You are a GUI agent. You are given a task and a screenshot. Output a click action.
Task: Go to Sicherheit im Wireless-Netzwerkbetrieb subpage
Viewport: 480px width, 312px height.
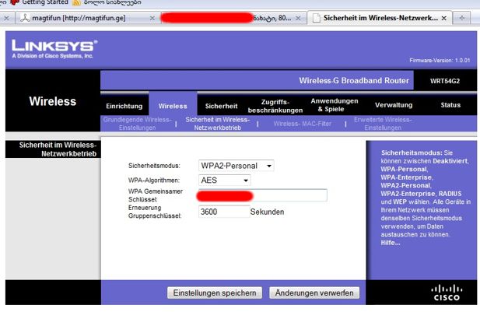pyautogui.click(x=217, y=124)
